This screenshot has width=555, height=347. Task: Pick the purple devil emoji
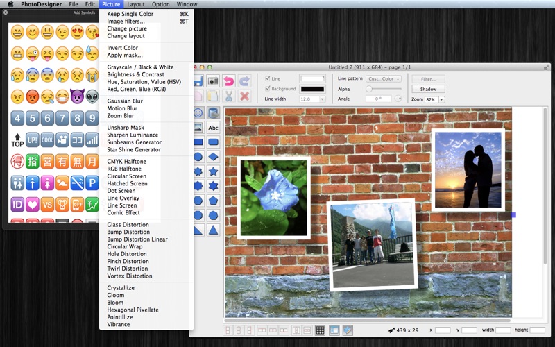[x=77, y=96]
